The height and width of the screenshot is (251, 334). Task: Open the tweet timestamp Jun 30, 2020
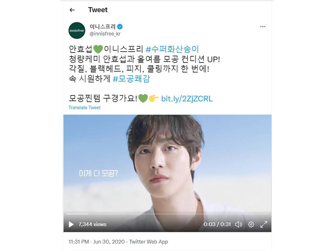pyautogui.click(x=109, y=242)
